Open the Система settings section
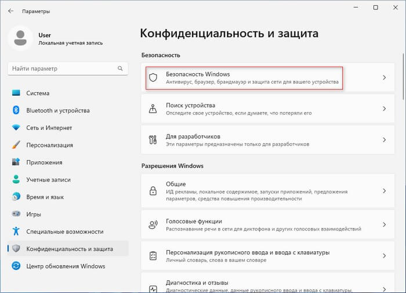This screenshot has height=293, width=406. click(x=68, y=93)
